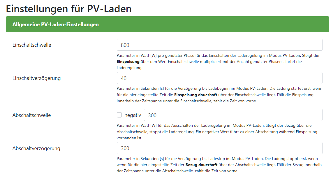The image size is (333, 181).
Task: Click the negativ checkbox label text
Action: pos(133,115)
